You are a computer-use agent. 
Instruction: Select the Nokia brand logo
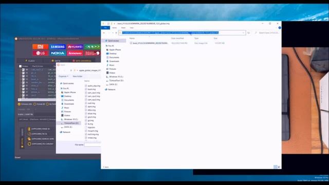pyautogui.click(x=58, y=53)
